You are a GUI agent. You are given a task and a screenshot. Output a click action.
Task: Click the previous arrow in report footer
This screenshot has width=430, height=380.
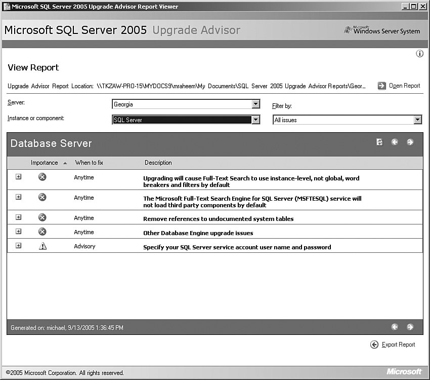tap(395, 327)
